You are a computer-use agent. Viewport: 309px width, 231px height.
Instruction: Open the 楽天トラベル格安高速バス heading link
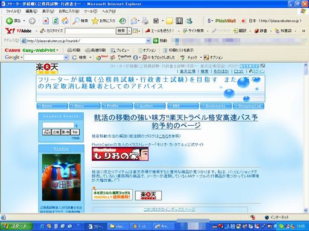point(176,122)
